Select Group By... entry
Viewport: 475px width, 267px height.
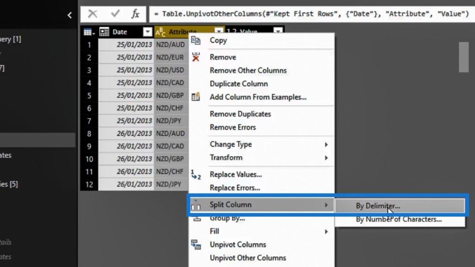click(x=227, y=218)
